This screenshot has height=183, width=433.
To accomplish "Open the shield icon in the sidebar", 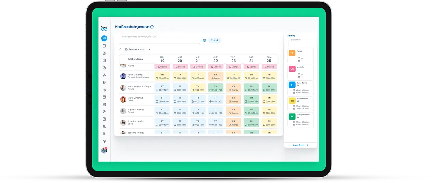I will pyautogui.click(x=104, y=112).
